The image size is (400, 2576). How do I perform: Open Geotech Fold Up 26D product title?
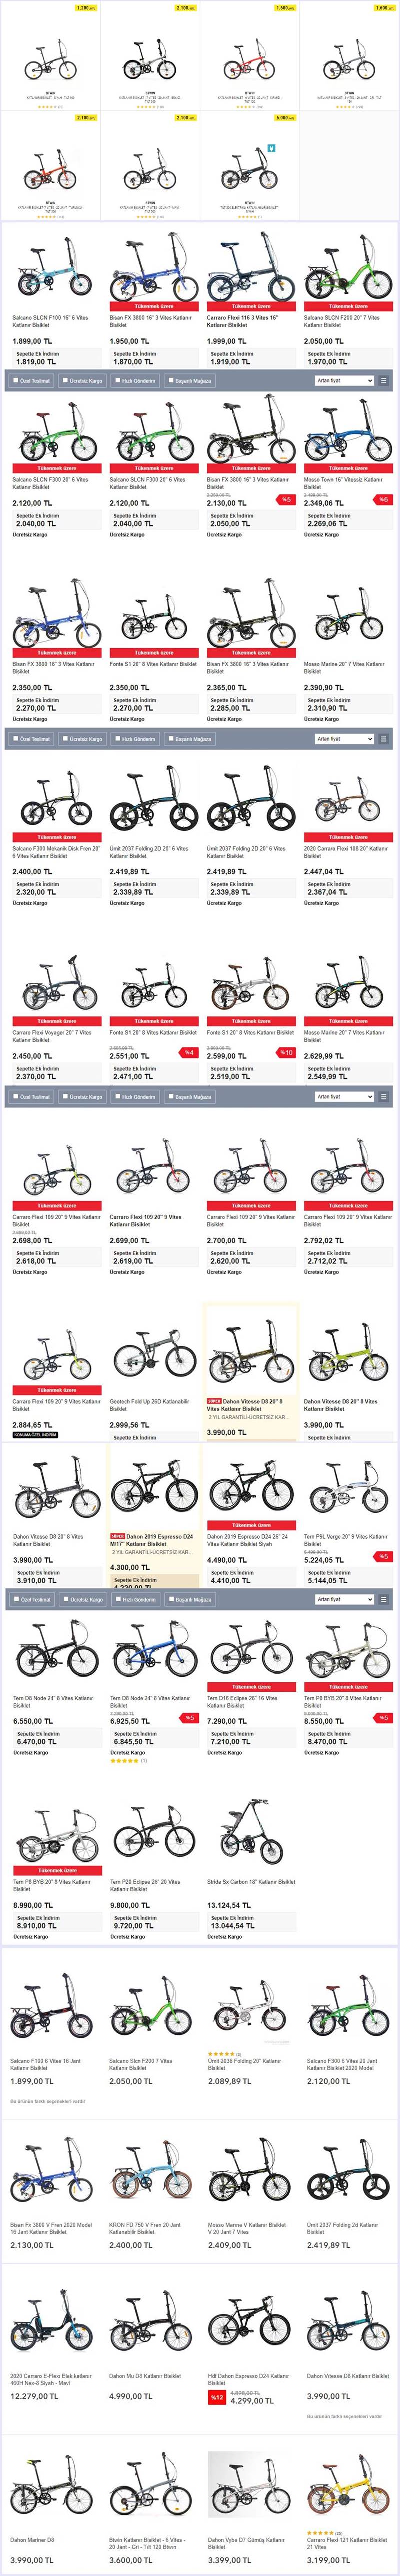pyautogui.click(x=149, y=1402)
